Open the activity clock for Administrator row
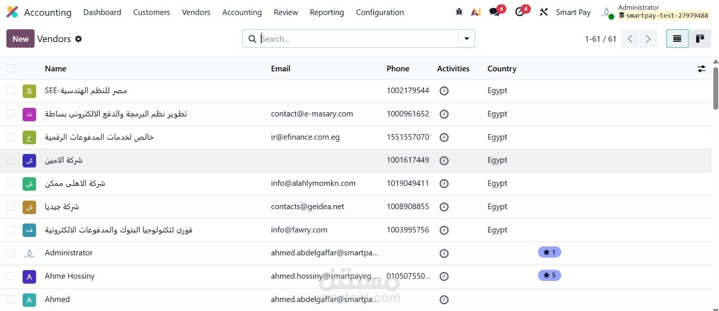Image resolution: width=719 pixels, height=311 pixels. point(444,254)
